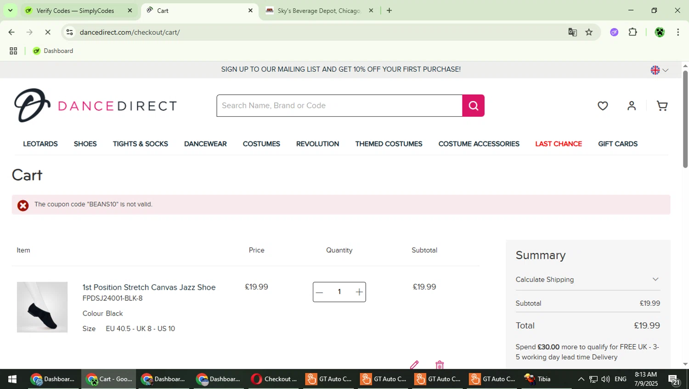Open the LAST CHANCE menu
Screen dimensions: 689x389
click(x=559, y=144)
